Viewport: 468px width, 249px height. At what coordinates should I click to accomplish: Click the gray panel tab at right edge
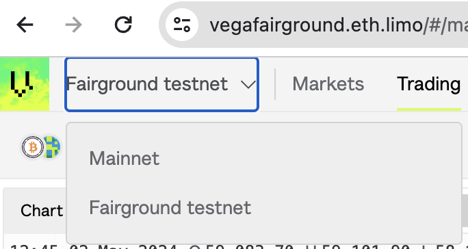[x=465, y=211]
